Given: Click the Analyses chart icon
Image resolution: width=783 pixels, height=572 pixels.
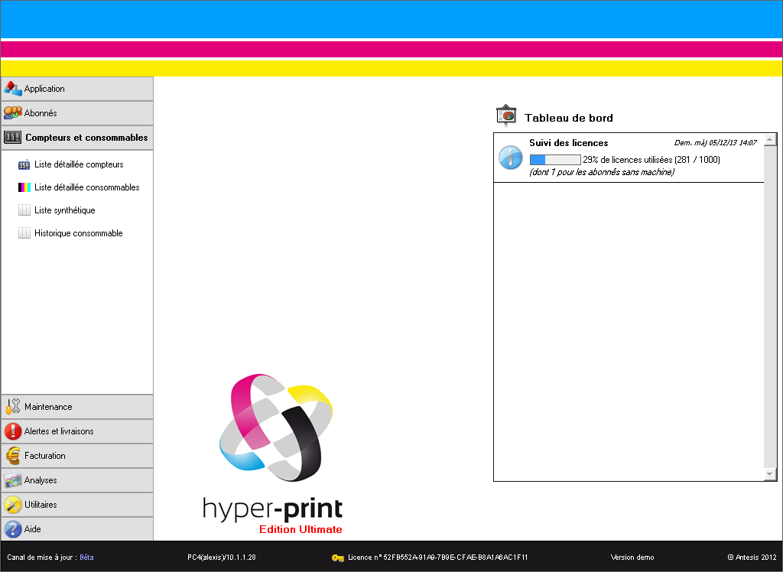Looking at the screenshot, I should pos(11,479).
